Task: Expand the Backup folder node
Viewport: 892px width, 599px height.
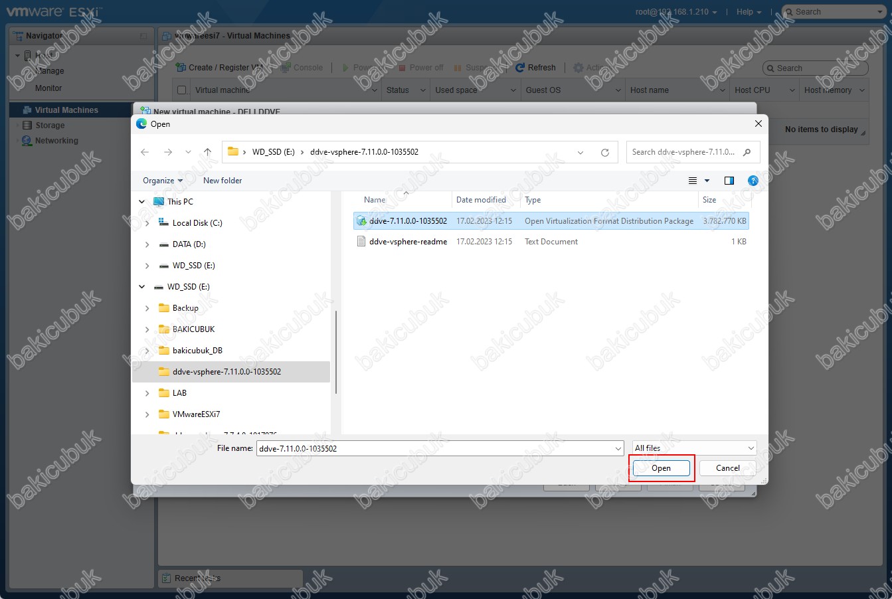Action: coord(147,308)
